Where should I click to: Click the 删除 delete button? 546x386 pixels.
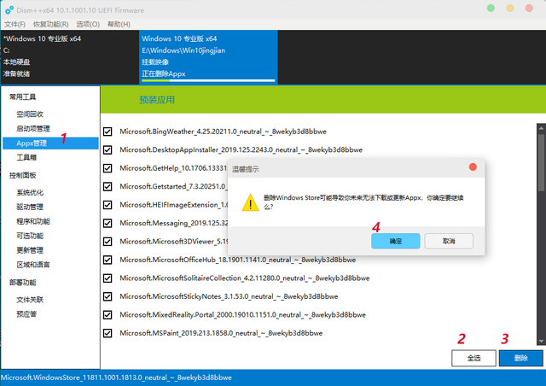[521, 358]
